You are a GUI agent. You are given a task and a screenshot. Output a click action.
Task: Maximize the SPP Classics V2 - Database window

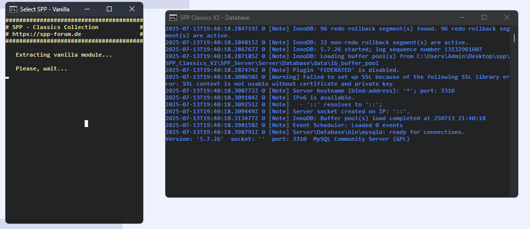484,17
